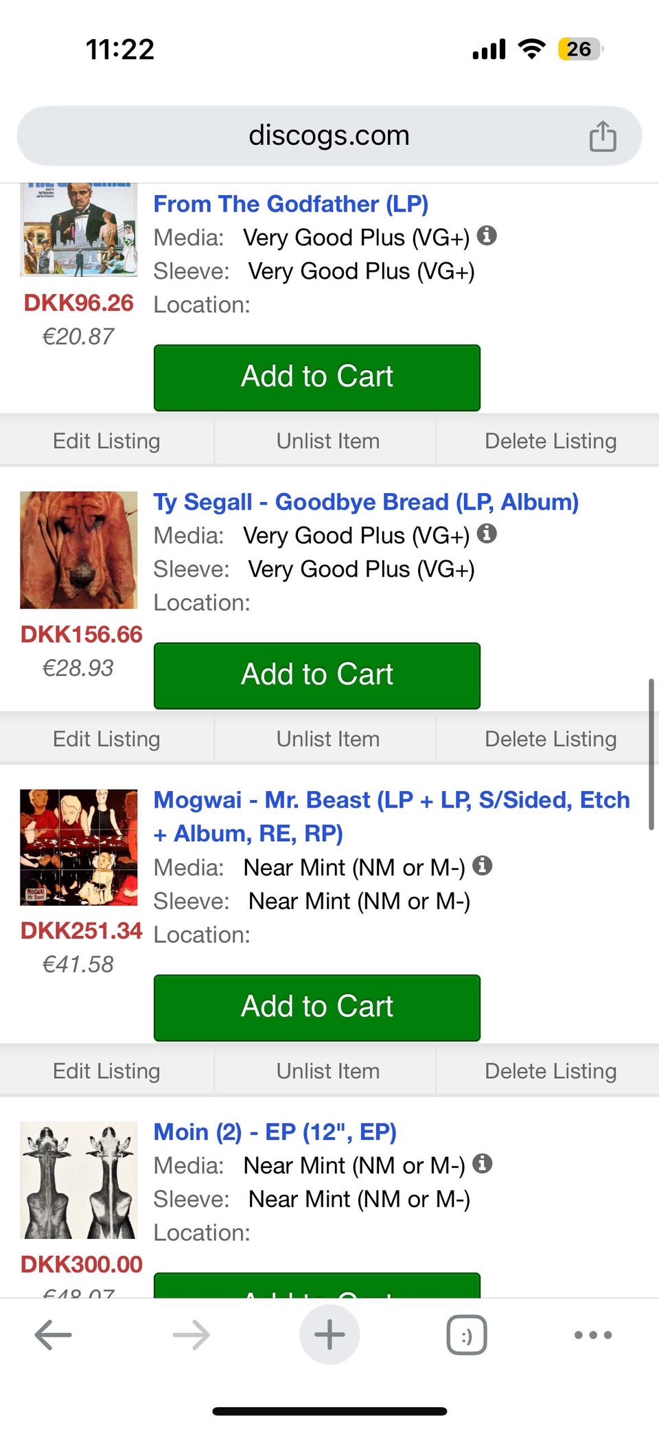The image size is (659, 1429).
Task: Tap the discogs.com address bar
Action: click(328, 136)
